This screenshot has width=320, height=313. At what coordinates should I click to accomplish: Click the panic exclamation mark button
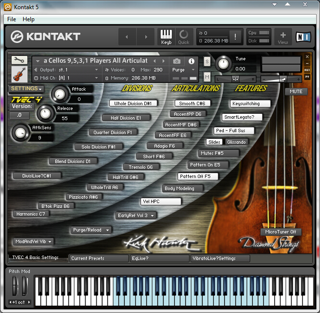tap(235, 37)
